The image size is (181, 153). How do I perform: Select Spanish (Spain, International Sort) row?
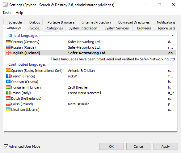coord(90,71)
